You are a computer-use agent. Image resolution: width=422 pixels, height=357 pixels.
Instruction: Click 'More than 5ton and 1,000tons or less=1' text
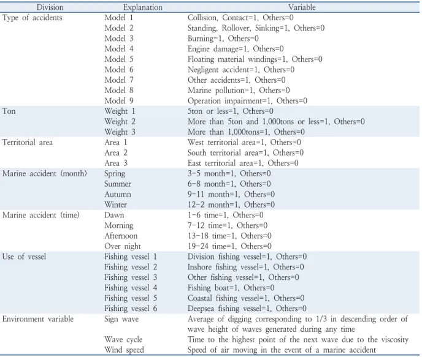point(258,121)
